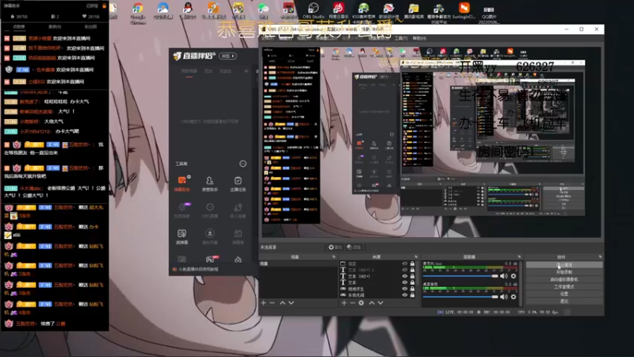The image size is (634, 357).
Task: Open the 弹幕助手 tool in 直播伴侣
Action: [x=182, y=183]
